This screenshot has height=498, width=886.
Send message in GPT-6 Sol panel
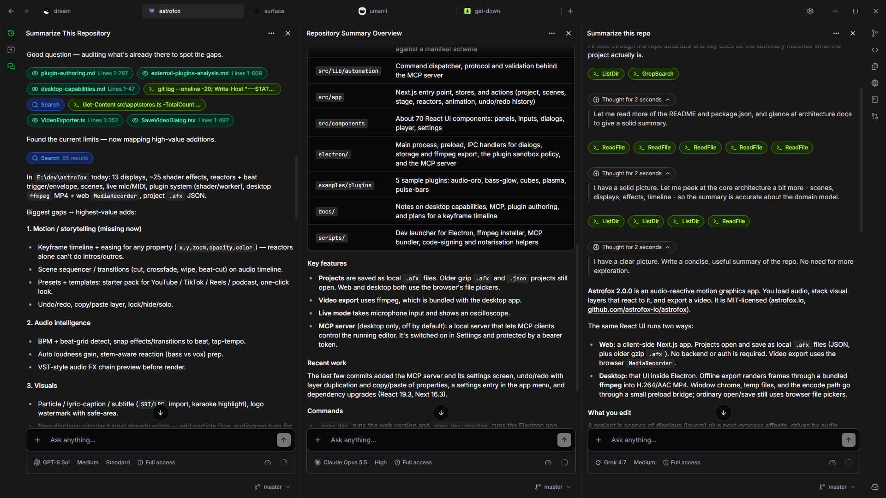coord(284,440)
